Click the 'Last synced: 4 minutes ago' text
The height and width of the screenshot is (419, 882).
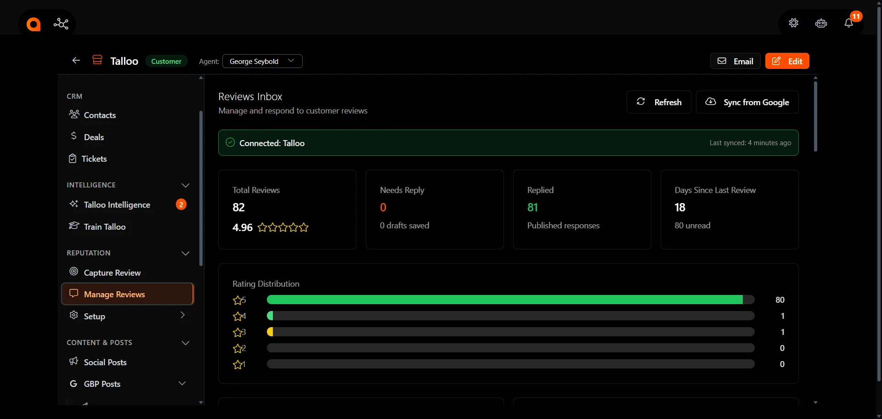pyautogui.click(x=750, y=143)
